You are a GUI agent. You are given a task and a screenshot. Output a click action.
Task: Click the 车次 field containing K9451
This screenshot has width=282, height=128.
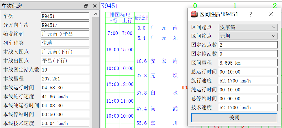(65, 16)
